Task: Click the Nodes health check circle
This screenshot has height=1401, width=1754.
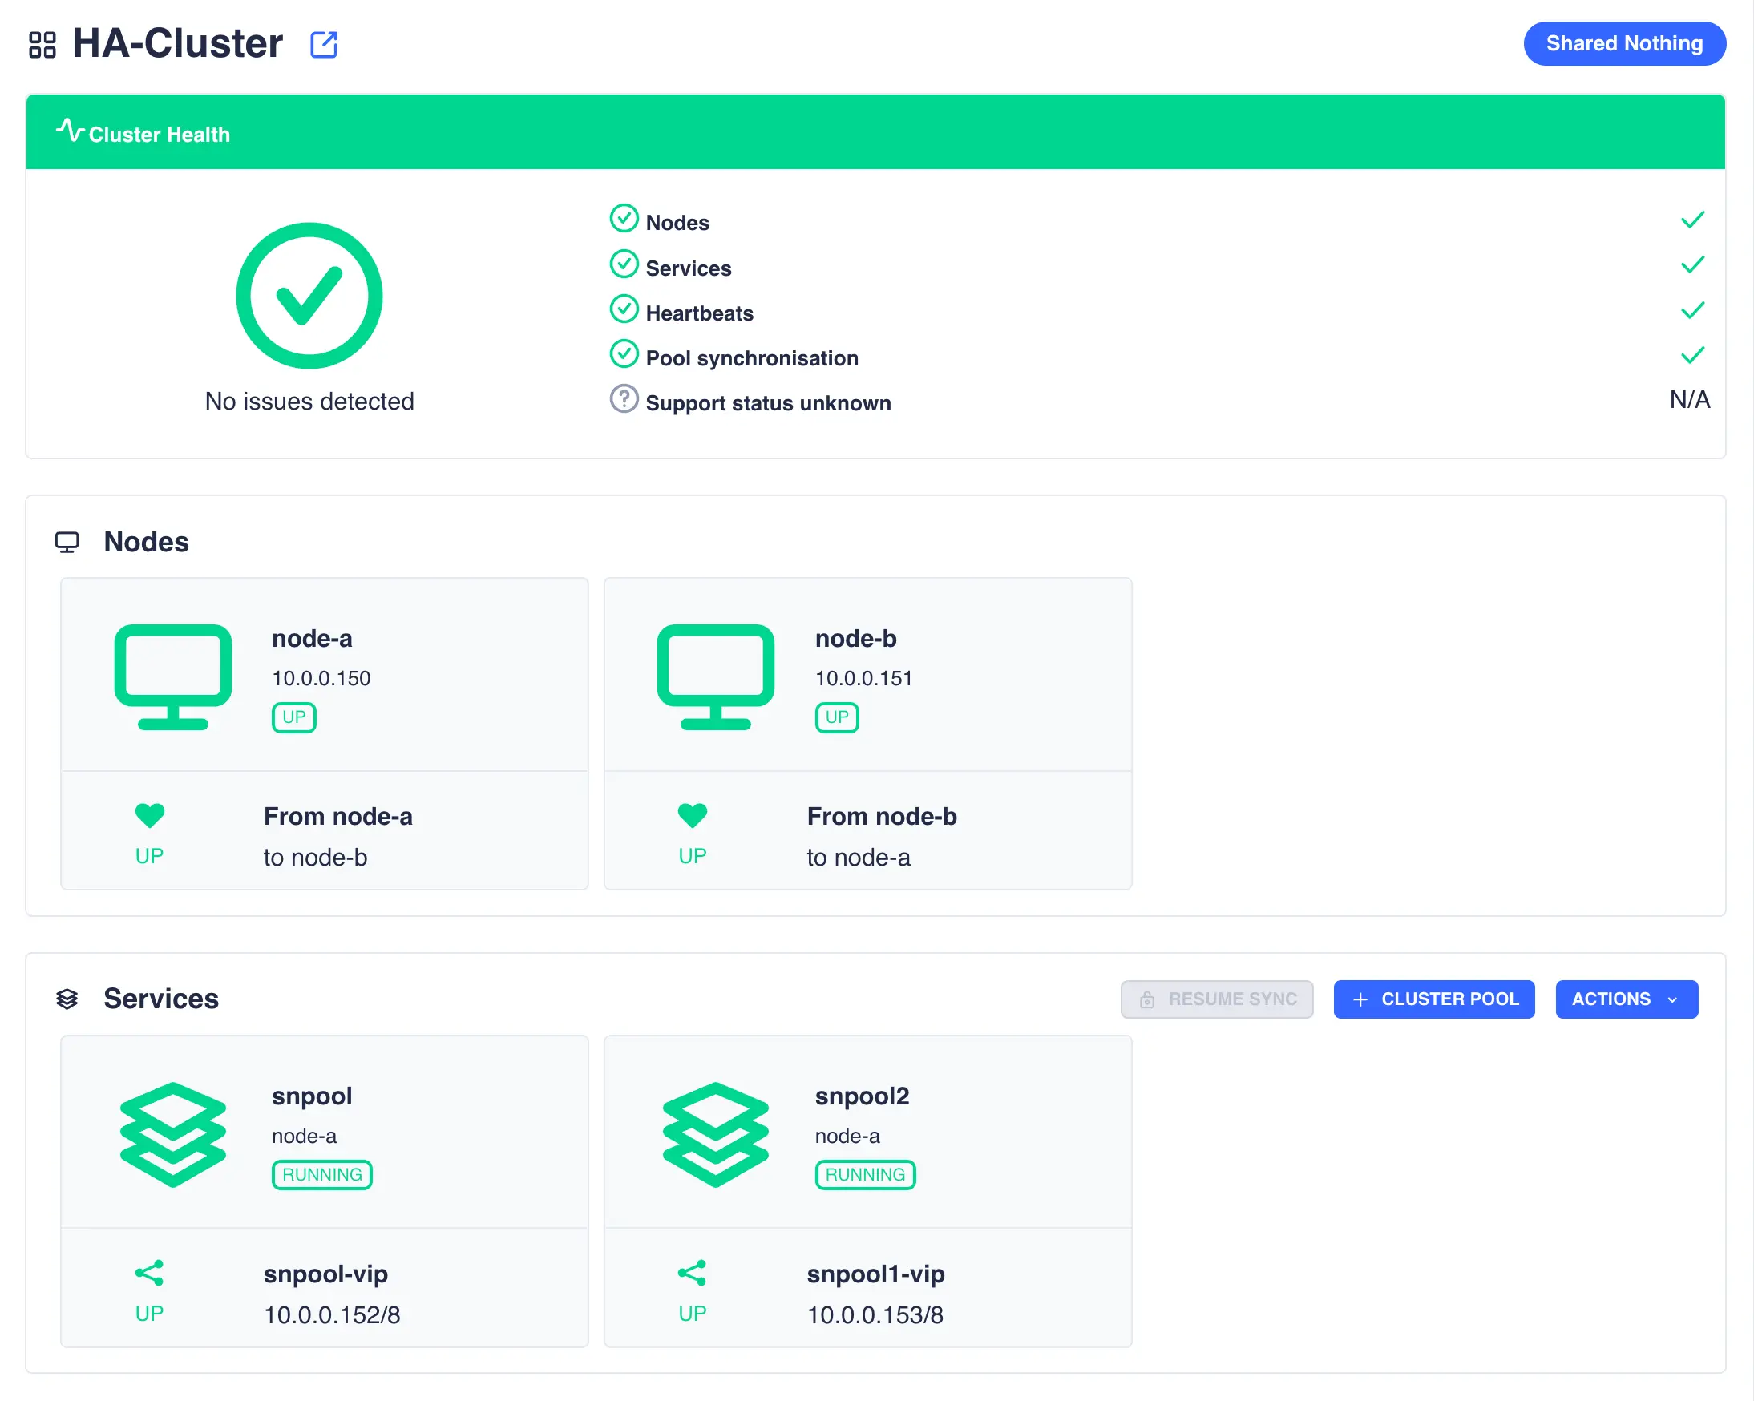Action: click(624, 218)
